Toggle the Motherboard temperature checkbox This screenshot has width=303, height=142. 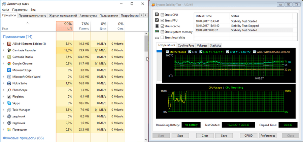(x=167, y=52)
